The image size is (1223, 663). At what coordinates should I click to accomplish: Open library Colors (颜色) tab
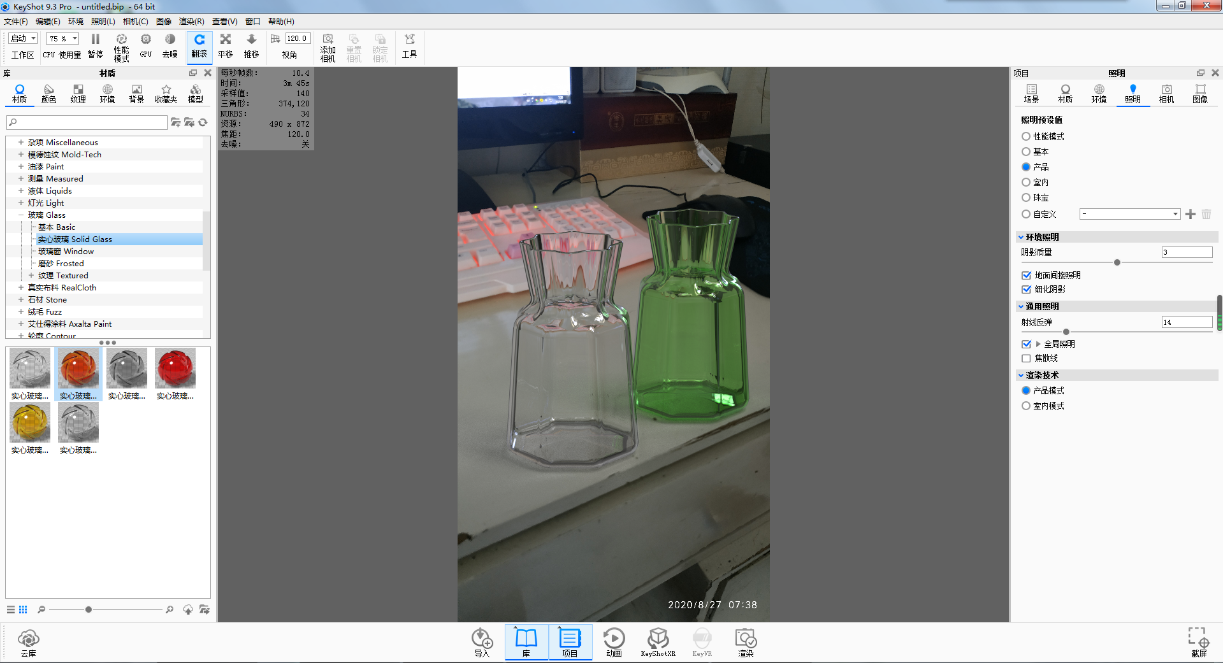[x=49, y=94]
